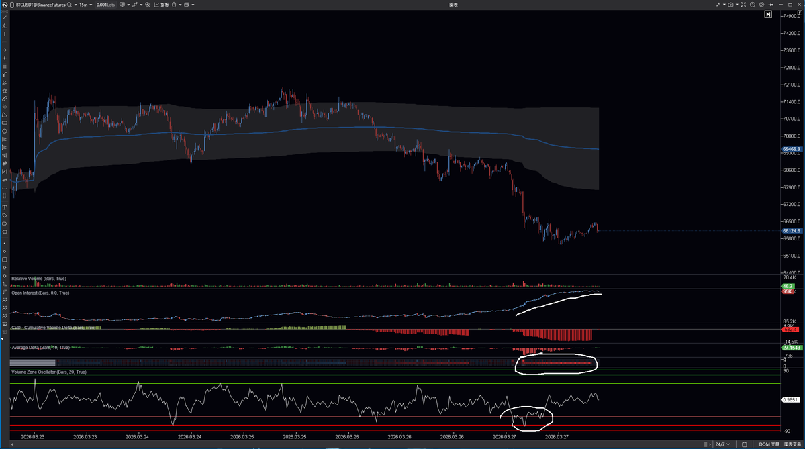Select the ellipse shape tool
The height and width of the screenshot is (449, 805).
(5, 131)
